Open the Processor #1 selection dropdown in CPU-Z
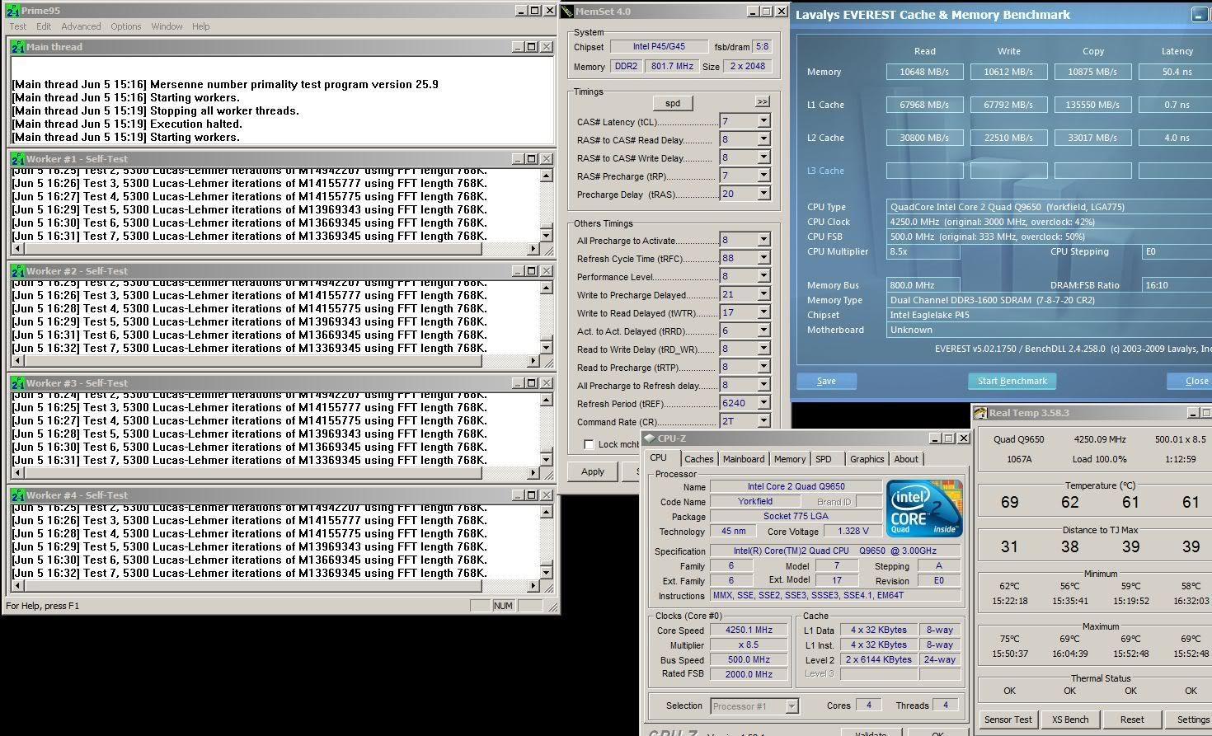1212x736 pixels. pyautogui.click(x=792, y=706)
